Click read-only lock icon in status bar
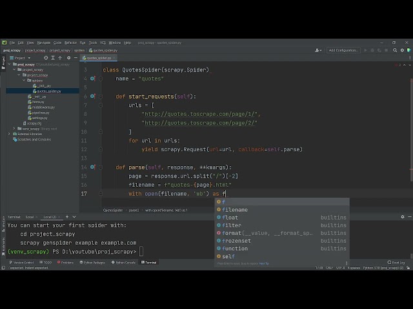 pos(408,268)
